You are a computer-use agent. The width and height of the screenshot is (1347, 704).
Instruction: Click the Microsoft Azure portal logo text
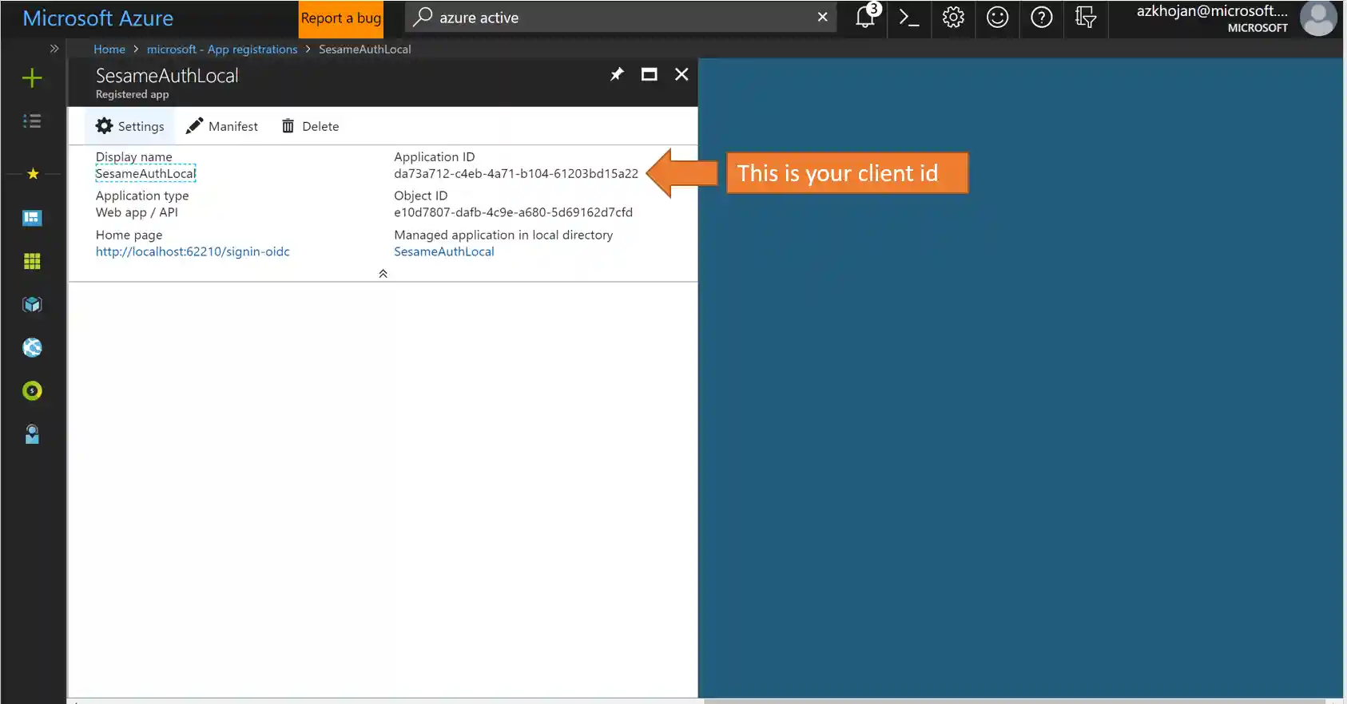[x=97, y=18]
